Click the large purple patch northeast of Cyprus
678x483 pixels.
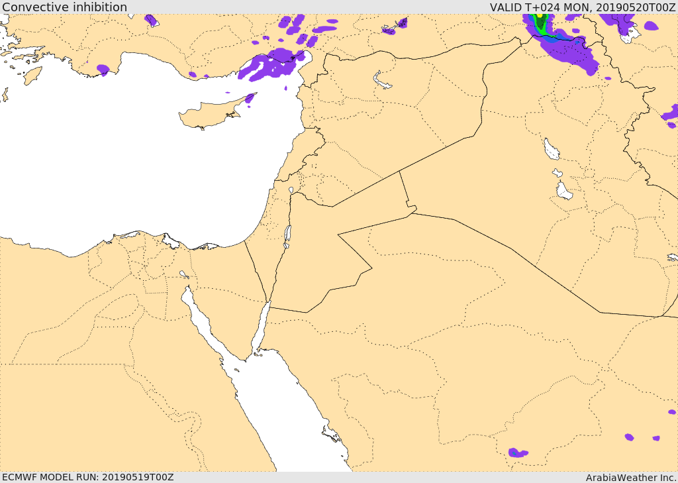tap(272, 64)
